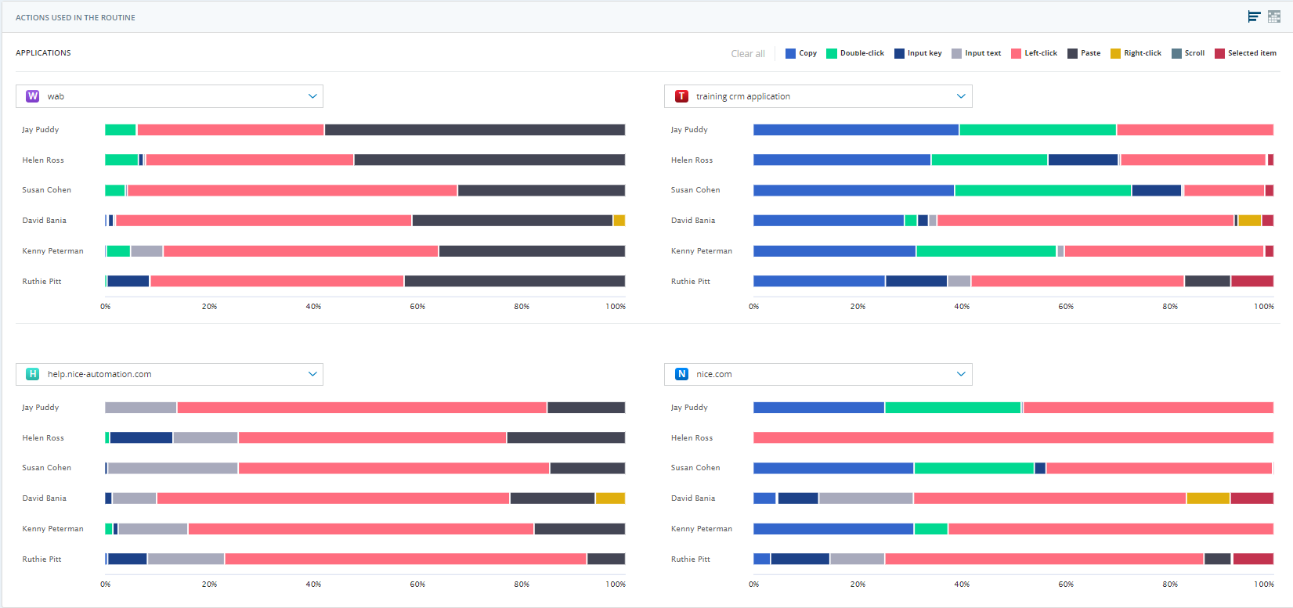The width and height of the screenshot is (1293, 608).
Task: Toggle the Scroll legend item
Action: (1188, 53)
